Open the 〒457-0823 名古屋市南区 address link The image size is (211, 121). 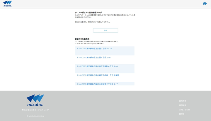[x=97, y=66]
